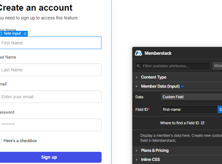Click the blue button next to Field ID input
Image resolution: width=222 pixels, height=164 pixels.
[220, 110]
